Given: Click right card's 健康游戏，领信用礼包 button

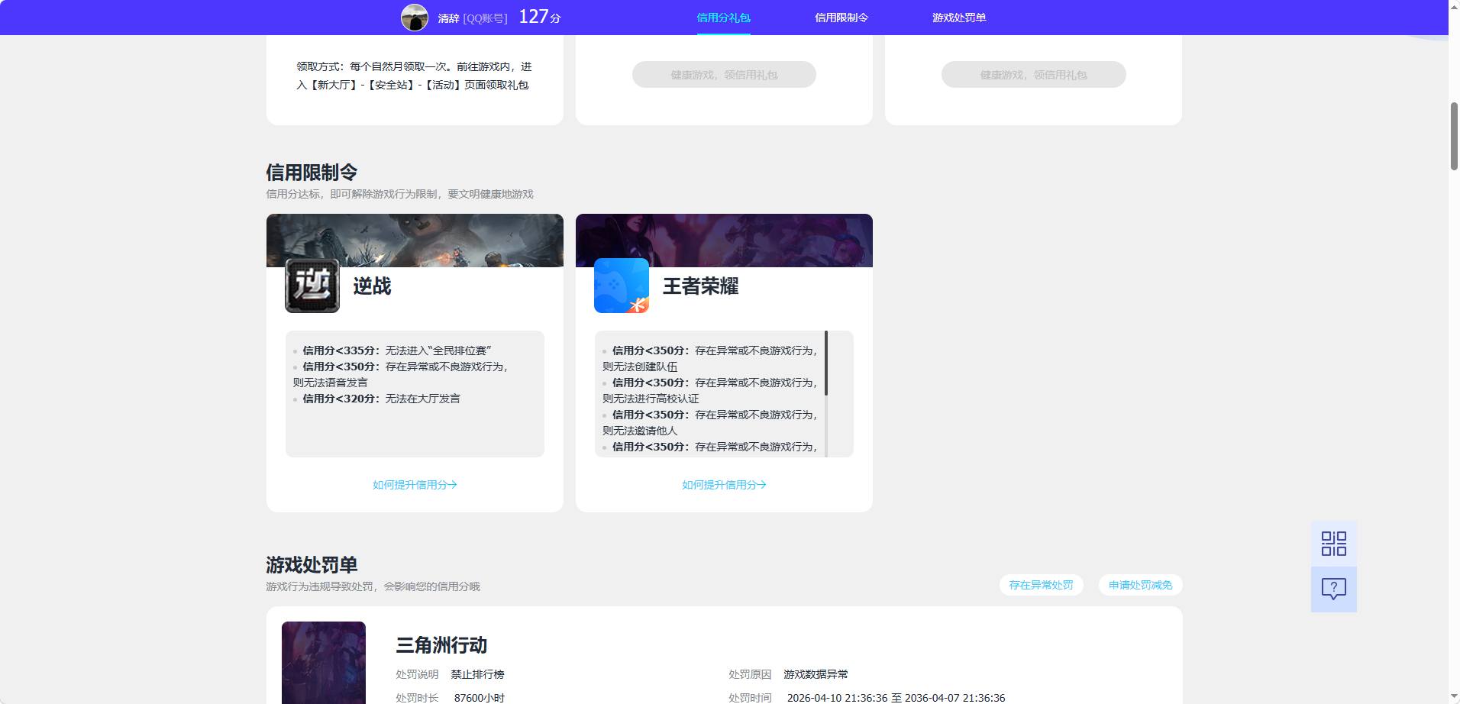Looking at the screenshot, I should click(1033, 75).
